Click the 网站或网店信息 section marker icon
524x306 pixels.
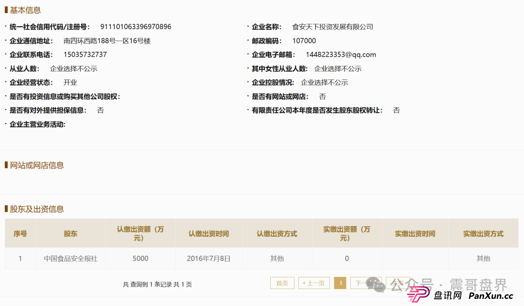tap(6, 165)
